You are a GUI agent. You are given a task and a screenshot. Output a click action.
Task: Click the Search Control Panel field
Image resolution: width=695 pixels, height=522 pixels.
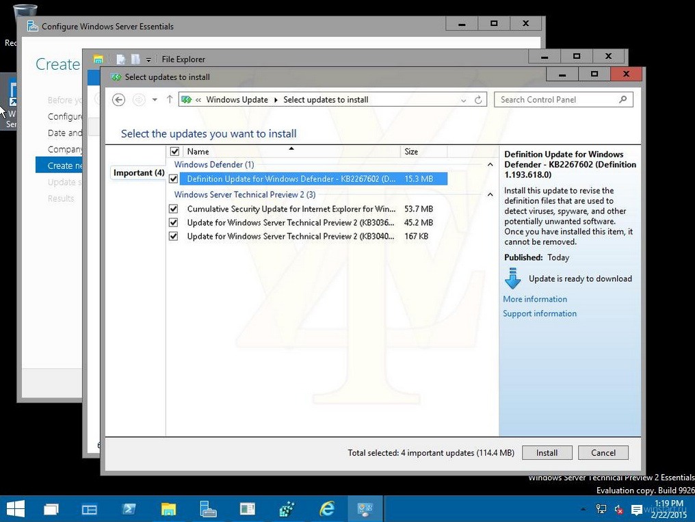click(564, 100)
